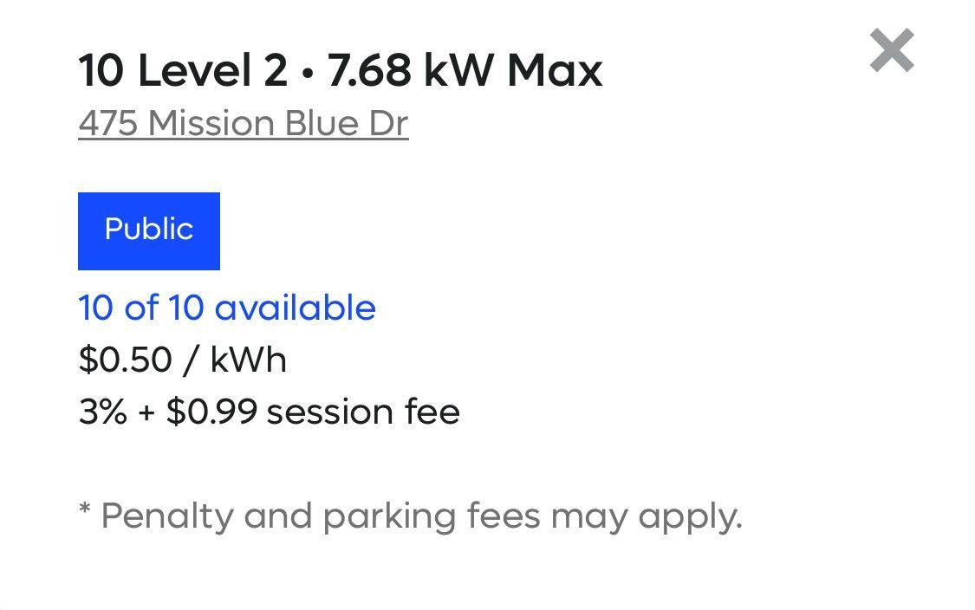Open the 475 Mission Blue Dr address link
Image resolution: width=975 pixels, height=610 pixels.
(x=243, y=123)
